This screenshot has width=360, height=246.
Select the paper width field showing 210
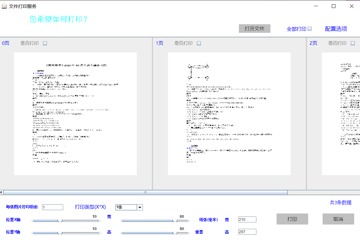pyautogui.click(x=247, y=219)
